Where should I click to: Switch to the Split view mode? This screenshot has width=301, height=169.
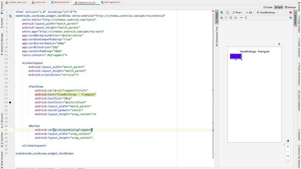pos(279,8)
